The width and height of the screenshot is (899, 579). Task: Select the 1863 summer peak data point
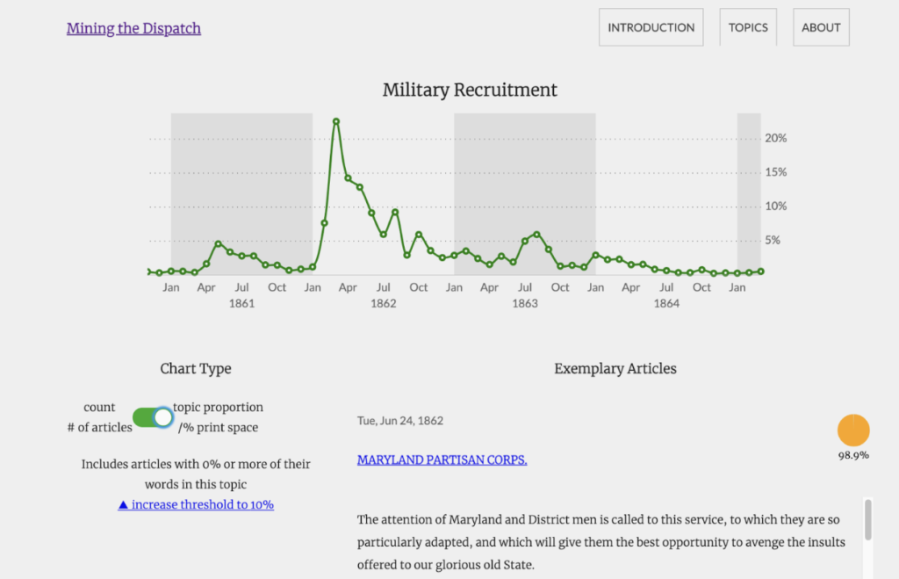point(536,234)
